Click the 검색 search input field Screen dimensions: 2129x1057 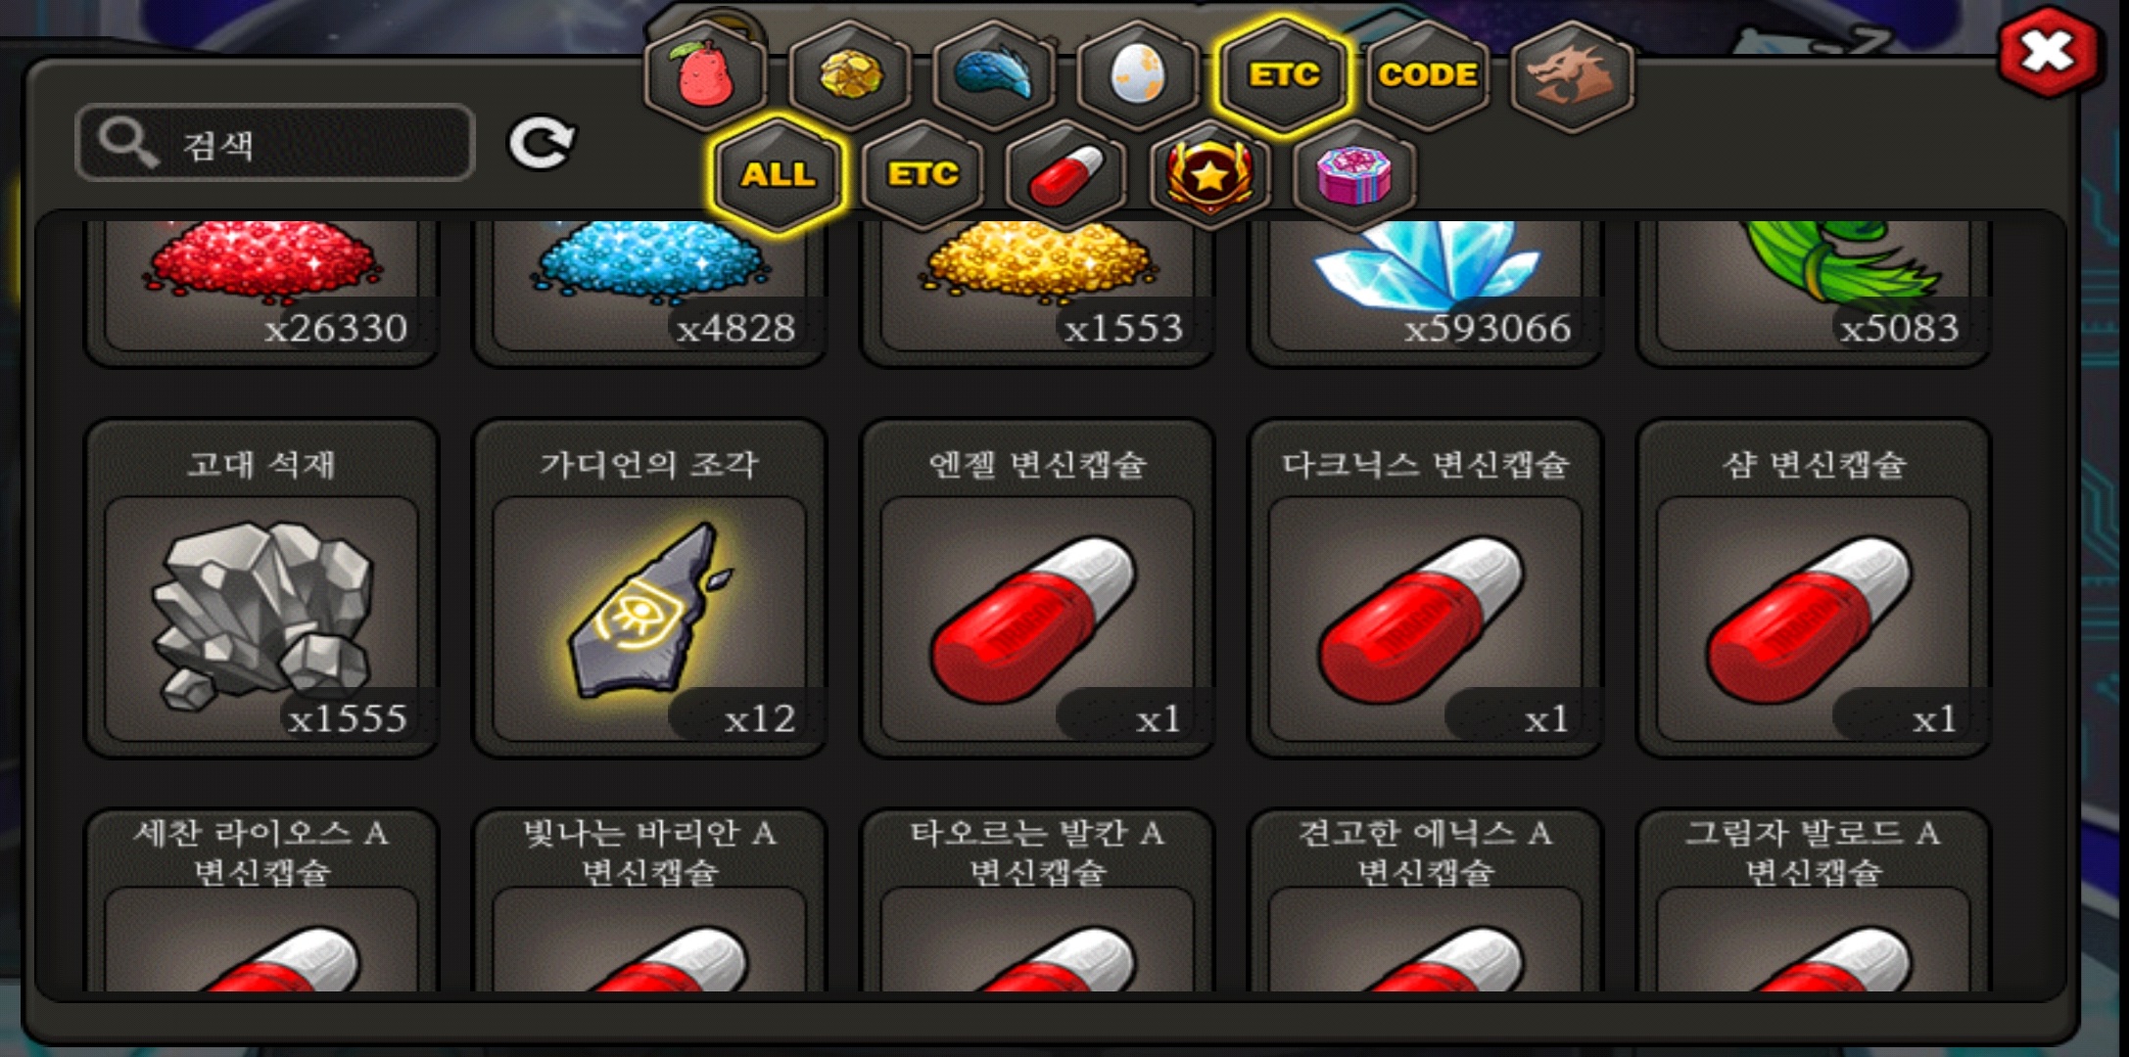(x=275, y=143)
